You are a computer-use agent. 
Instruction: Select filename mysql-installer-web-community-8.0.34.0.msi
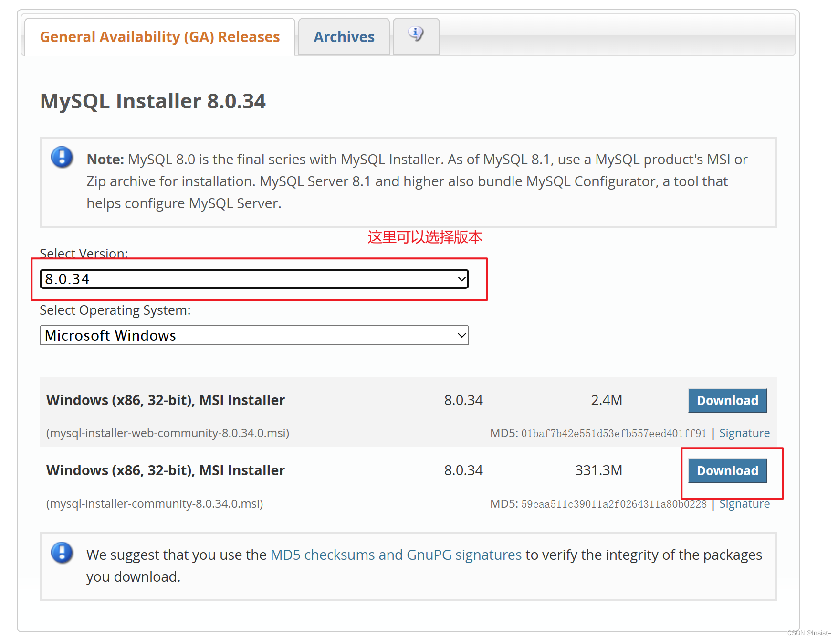(x=168, y=433)
